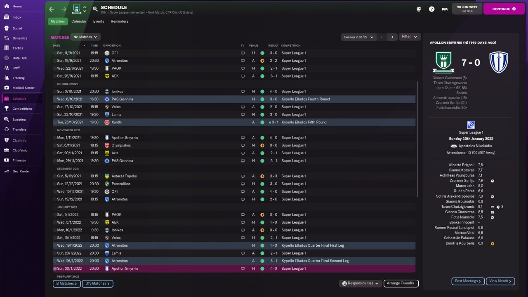Open the Competitions section
The image size is (528, 297).
[x=22, y=109]
